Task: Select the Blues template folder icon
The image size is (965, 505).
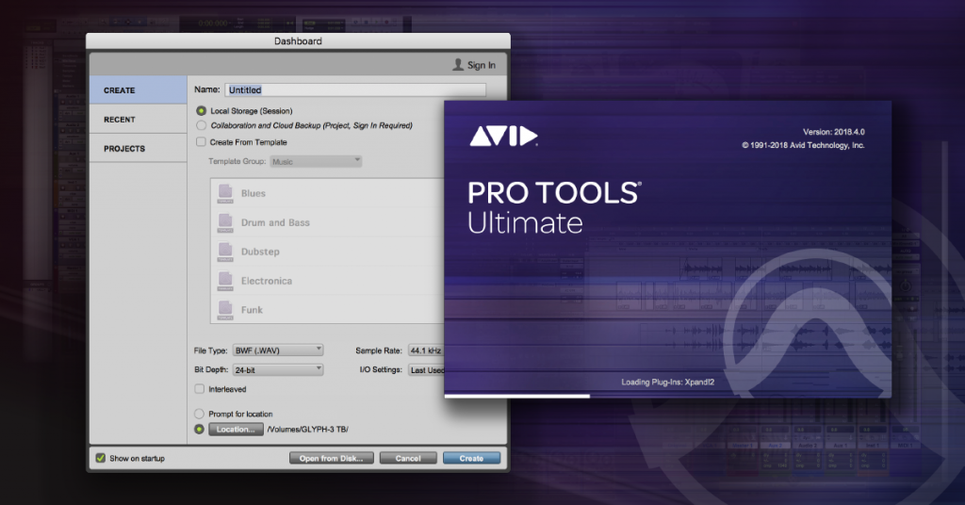Action: click(225, 193)
